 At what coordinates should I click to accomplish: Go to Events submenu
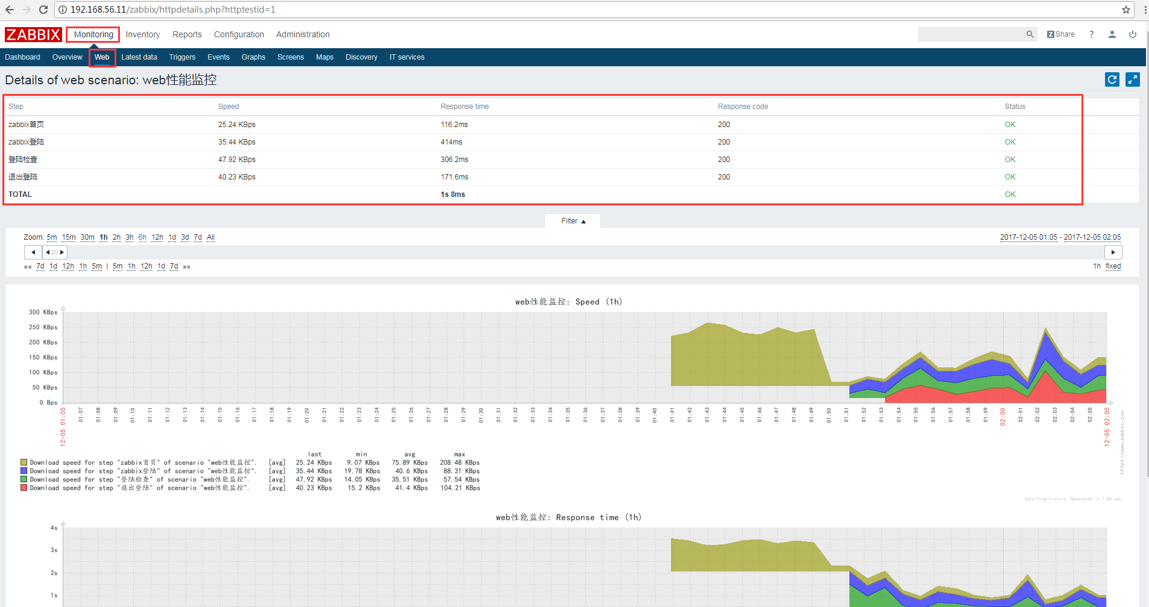(218, 57)
